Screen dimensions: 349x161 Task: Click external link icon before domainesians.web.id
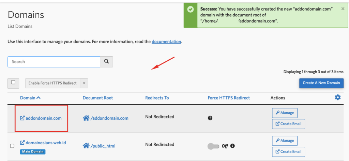point(22,142)
